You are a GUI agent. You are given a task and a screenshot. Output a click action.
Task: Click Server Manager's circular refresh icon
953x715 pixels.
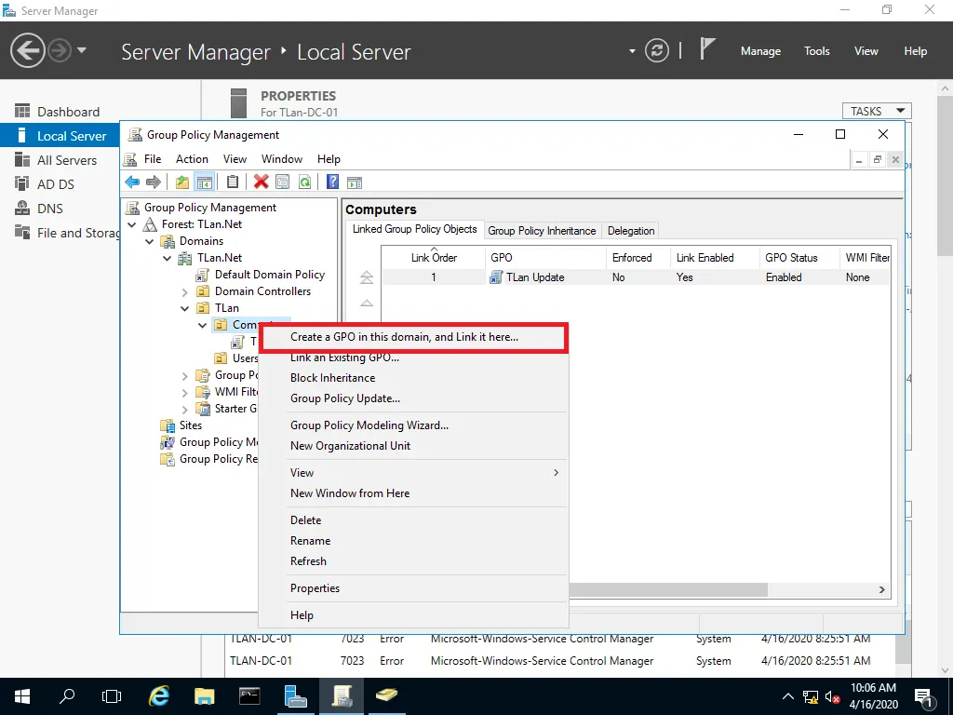657,50
